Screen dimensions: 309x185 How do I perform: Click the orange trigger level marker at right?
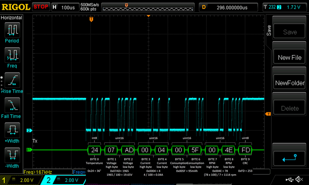[x=268, y=114]
